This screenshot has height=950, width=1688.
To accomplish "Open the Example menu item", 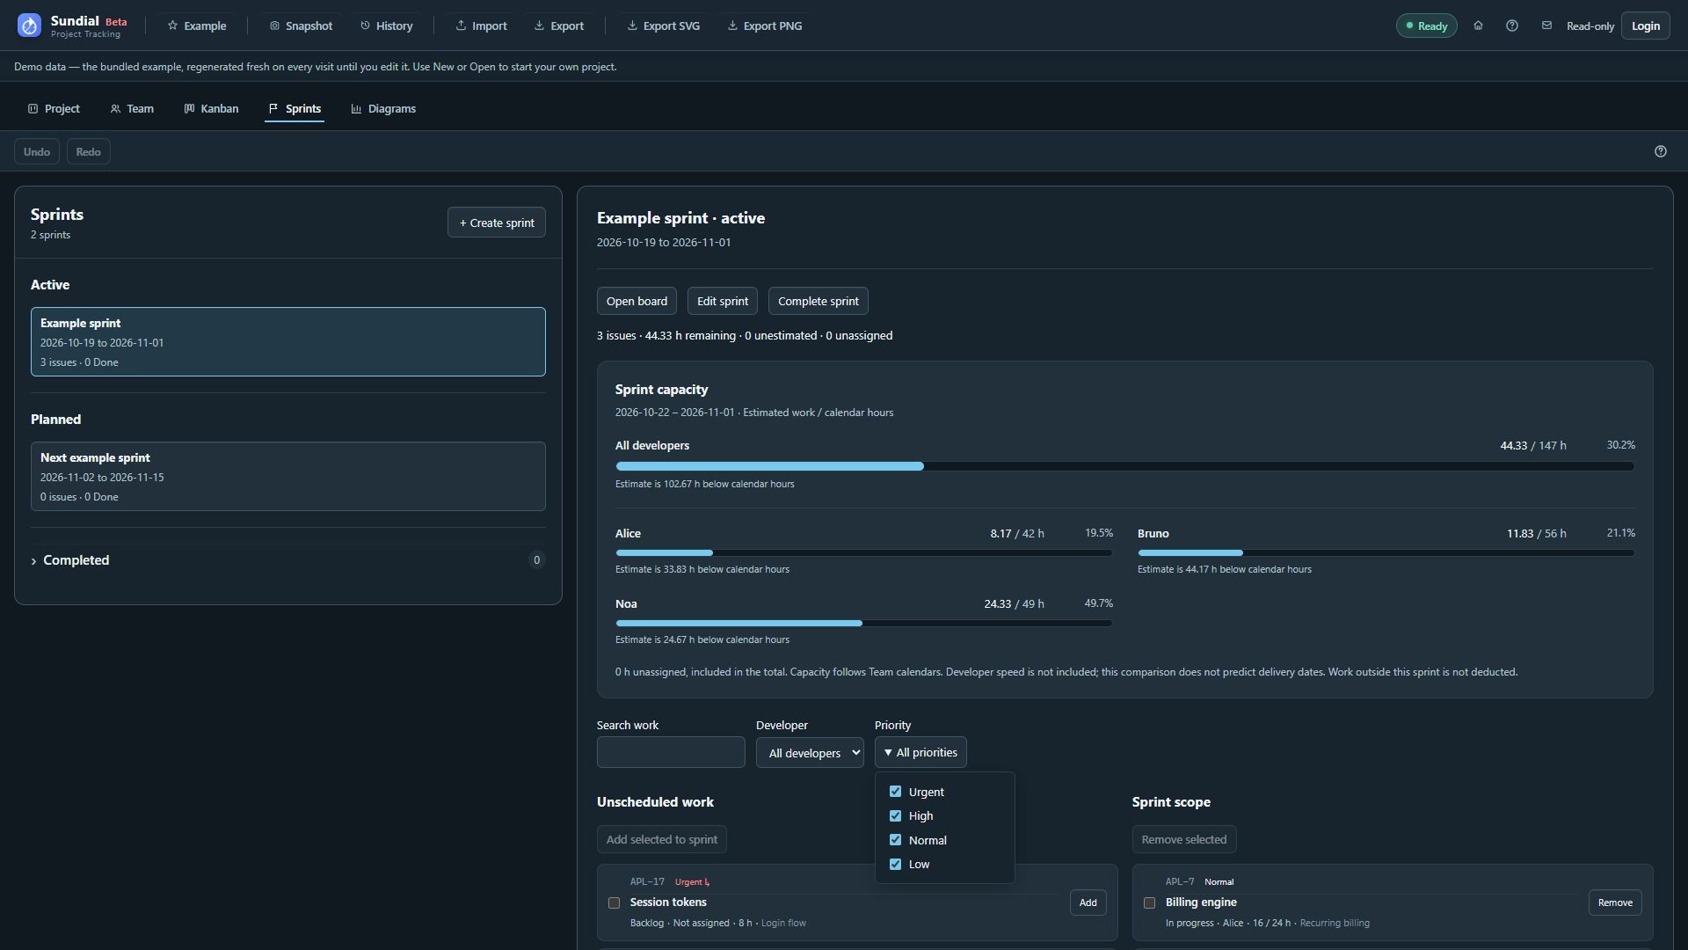I will click(197, 26).
